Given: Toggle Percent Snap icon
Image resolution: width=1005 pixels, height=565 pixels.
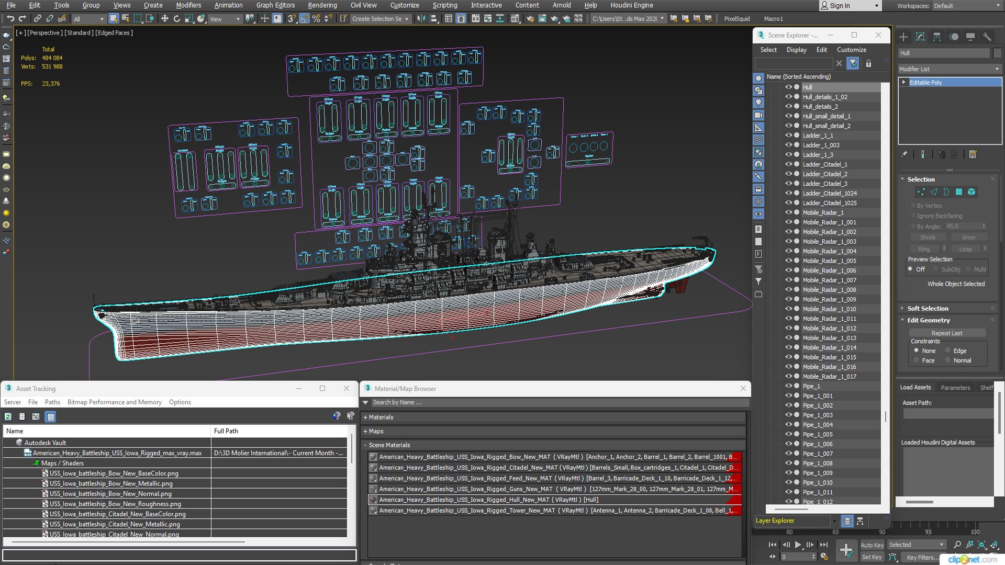Looking at the screenshot, I should coord(316,18).
